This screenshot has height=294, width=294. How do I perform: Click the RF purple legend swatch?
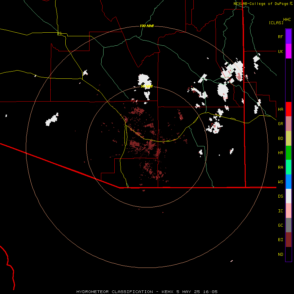coord(288,37)
